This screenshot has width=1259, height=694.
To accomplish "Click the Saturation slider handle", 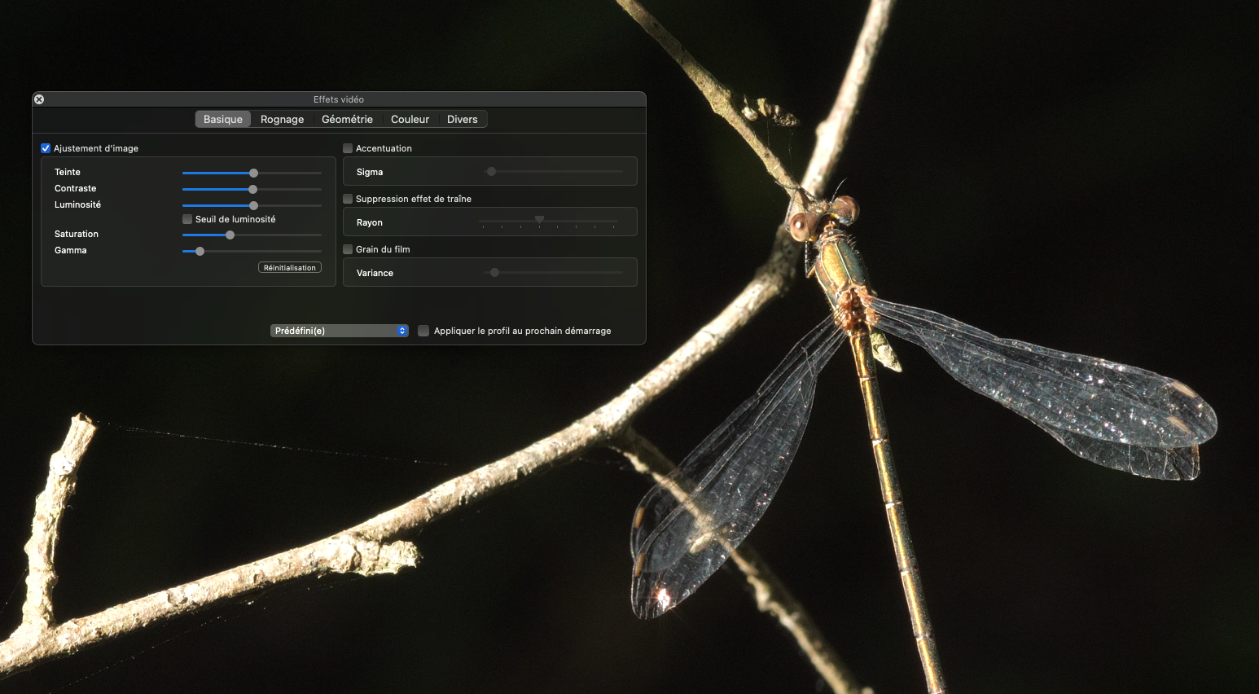I will pos(230,235).
